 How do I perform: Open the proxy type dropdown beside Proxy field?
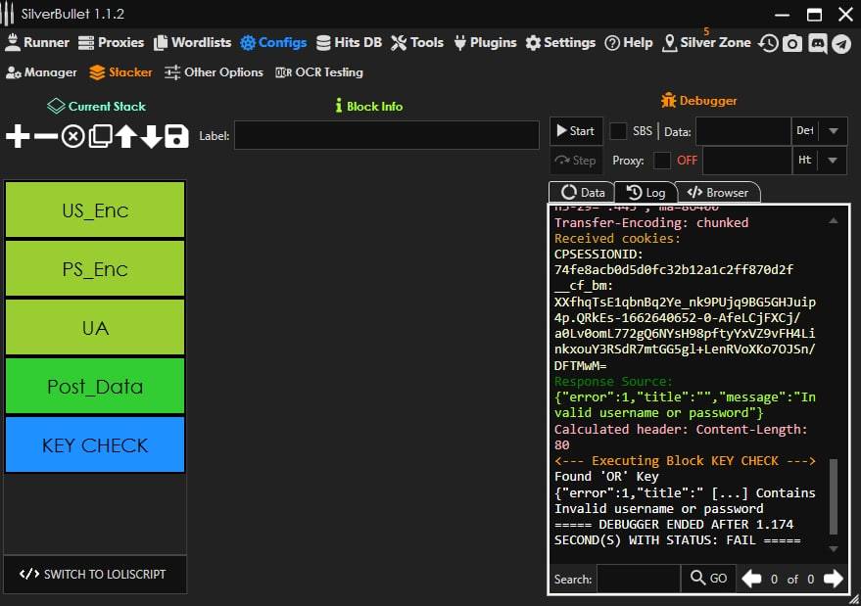[833, 161]
